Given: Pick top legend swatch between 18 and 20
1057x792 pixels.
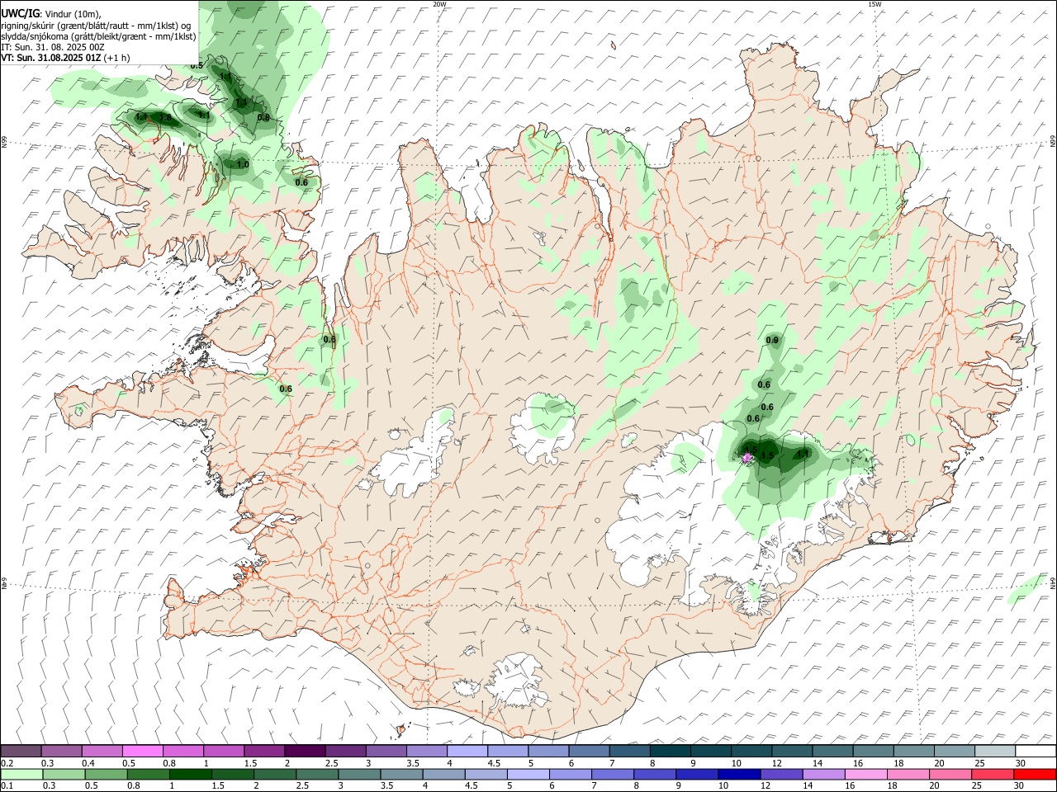Looking at the screenshot, I should [x=913, y=751].
